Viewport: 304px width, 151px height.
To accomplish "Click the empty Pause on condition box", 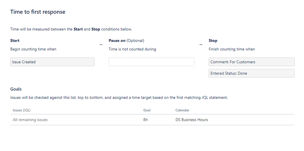I will [x=151, y=62].
